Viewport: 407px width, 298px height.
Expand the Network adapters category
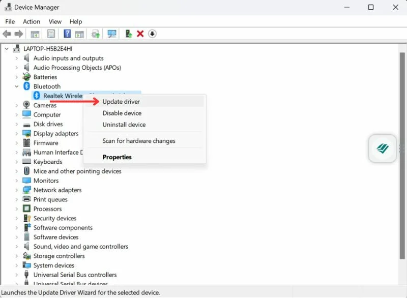tap(17, 190)
